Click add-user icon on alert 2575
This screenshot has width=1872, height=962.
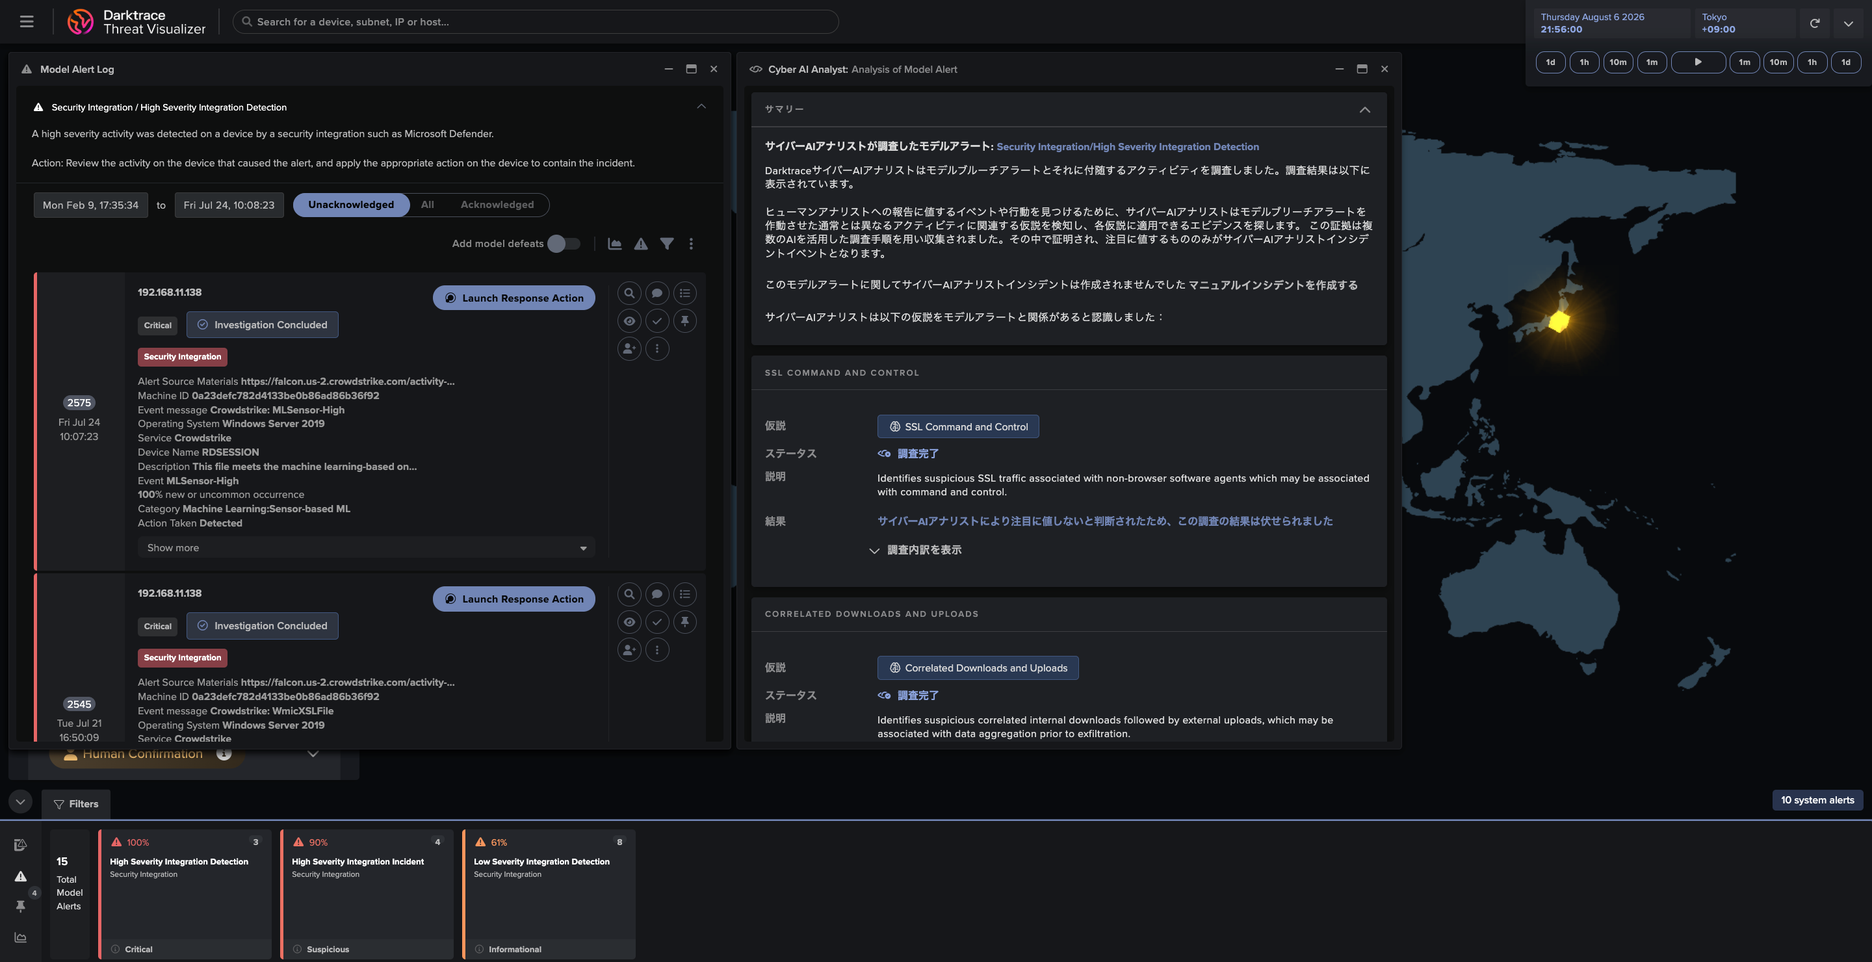[x=629, y=349]
